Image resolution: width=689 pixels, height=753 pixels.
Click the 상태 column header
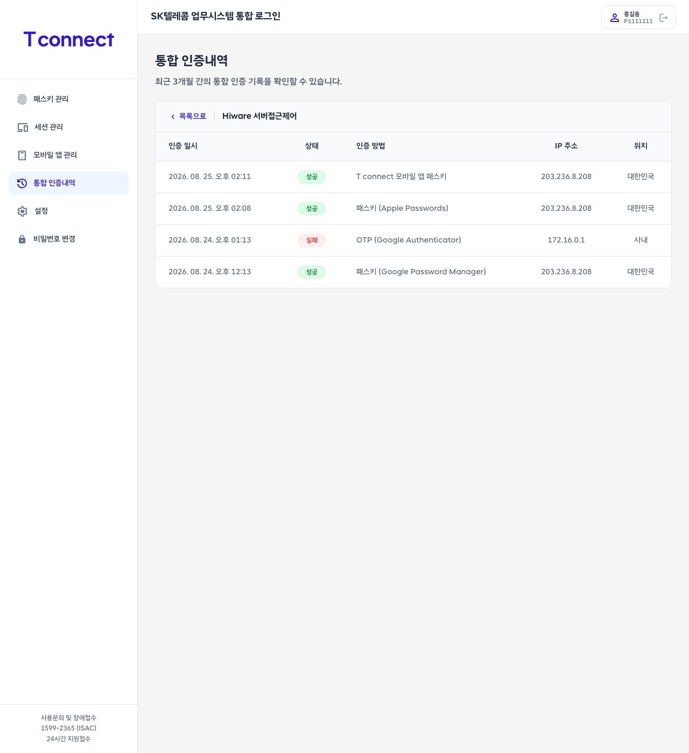click(312, 146)
